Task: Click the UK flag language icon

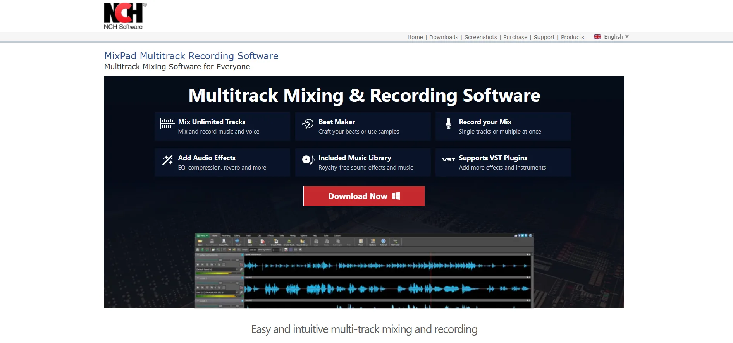Action: pos(597,37)
